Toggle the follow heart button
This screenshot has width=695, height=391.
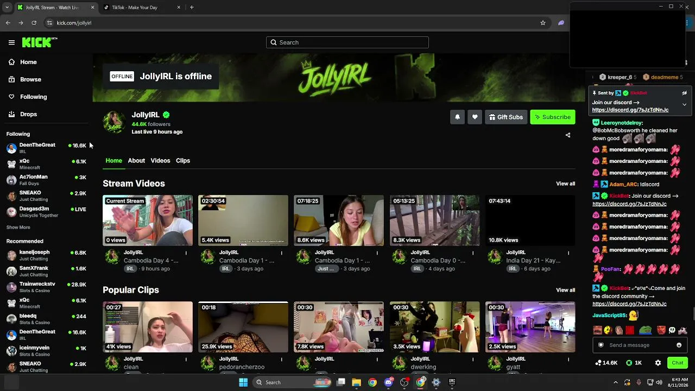[x=475, y=117]
